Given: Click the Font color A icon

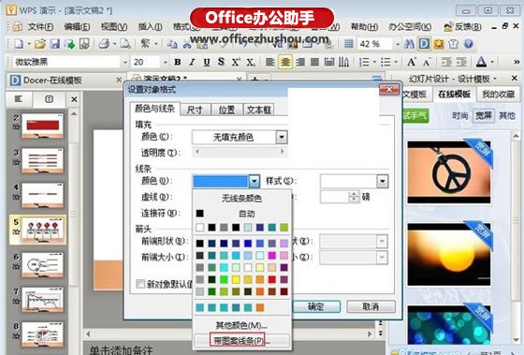Looking at the screenshot, I should 481,62.
